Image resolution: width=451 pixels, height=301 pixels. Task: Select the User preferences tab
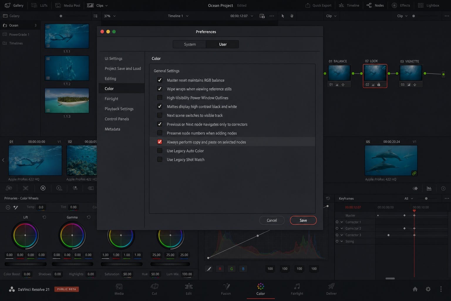223,44
